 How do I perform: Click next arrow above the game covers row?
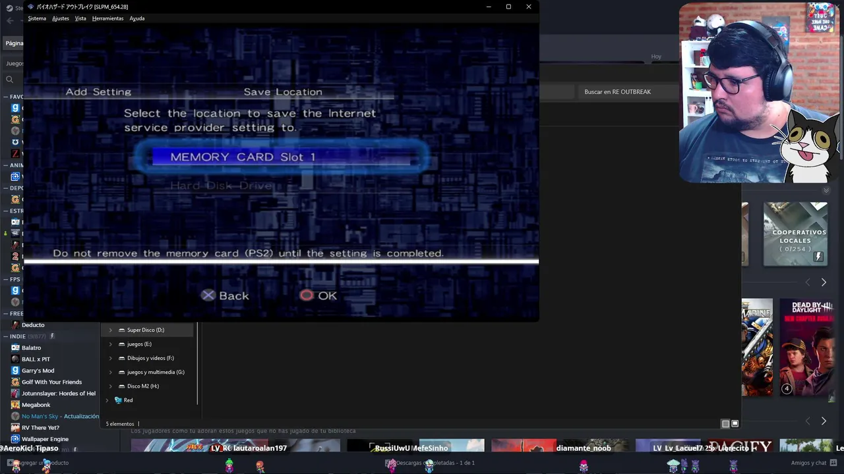click(x=824, y=282)
